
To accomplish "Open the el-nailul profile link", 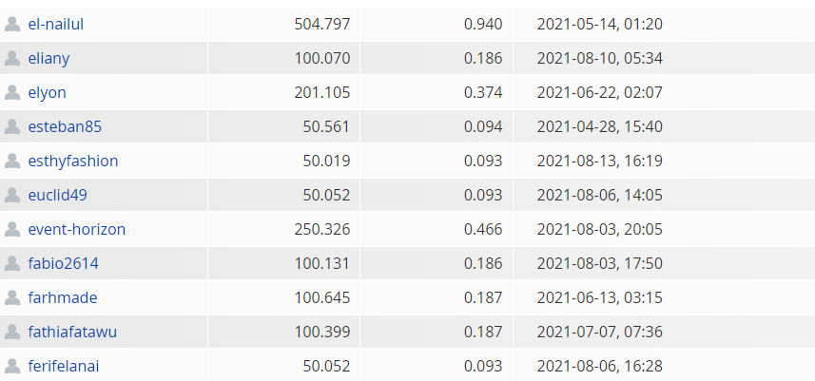I will tap(55, 25).
